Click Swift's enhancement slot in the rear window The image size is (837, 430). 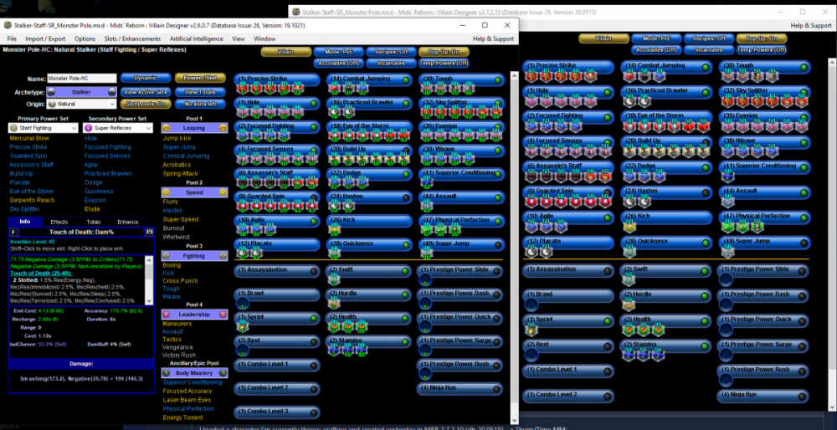[x=629, y=280]
